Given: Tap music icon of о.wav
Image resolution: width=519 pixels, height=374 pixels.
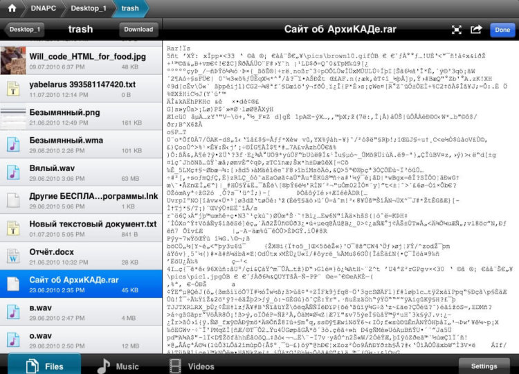Looking at the screenshot, I should tap(13, 340).
